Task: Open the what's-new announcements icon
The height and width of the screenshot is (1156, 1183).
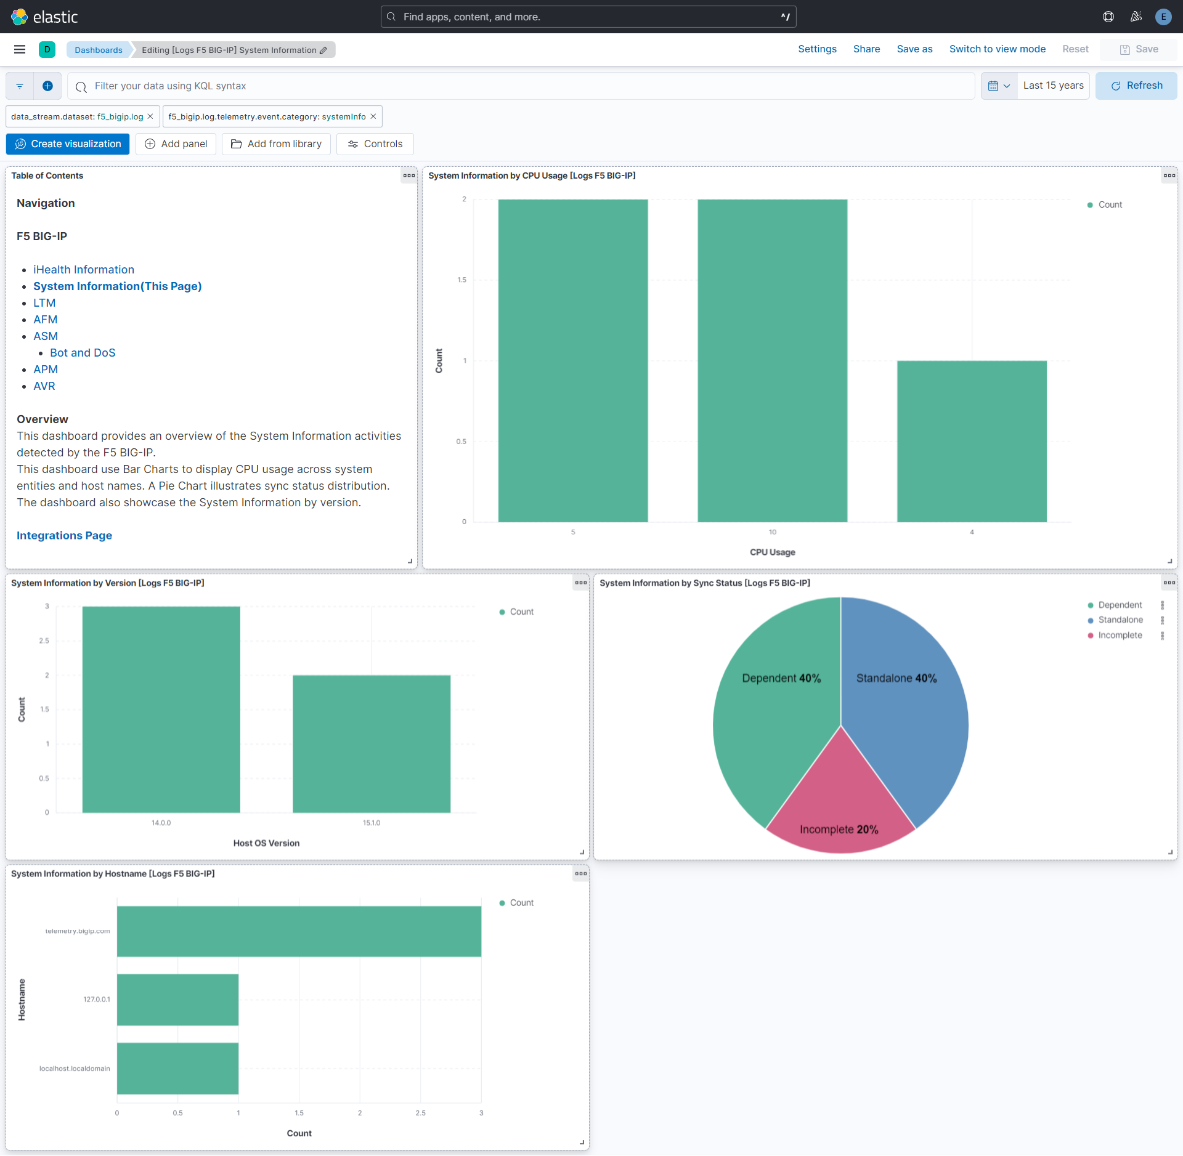Action: click(1136, 17)
